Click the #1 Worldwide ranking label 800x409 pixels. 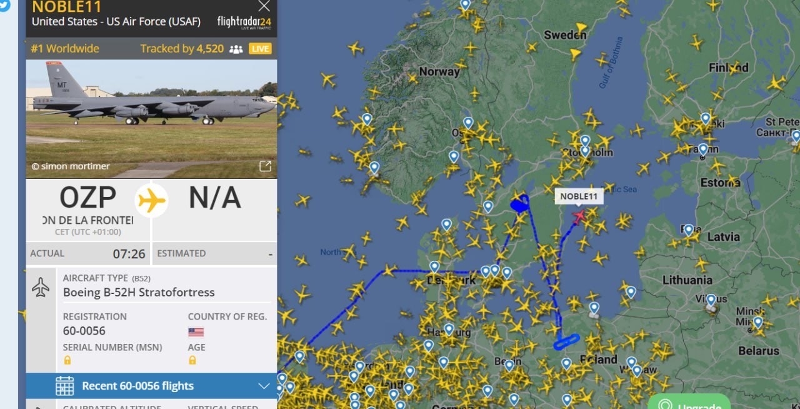(x=65, y=48)
